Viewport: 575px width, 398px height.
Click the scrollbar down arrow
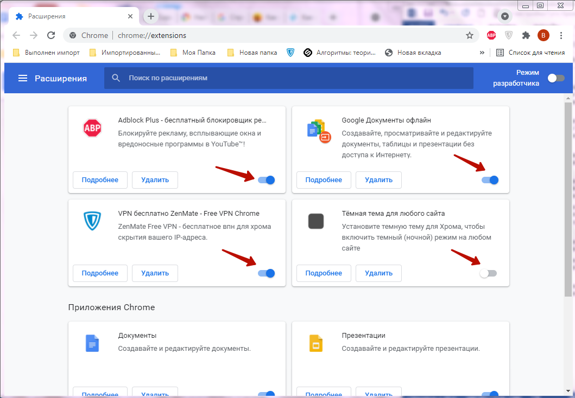point(568,392)
